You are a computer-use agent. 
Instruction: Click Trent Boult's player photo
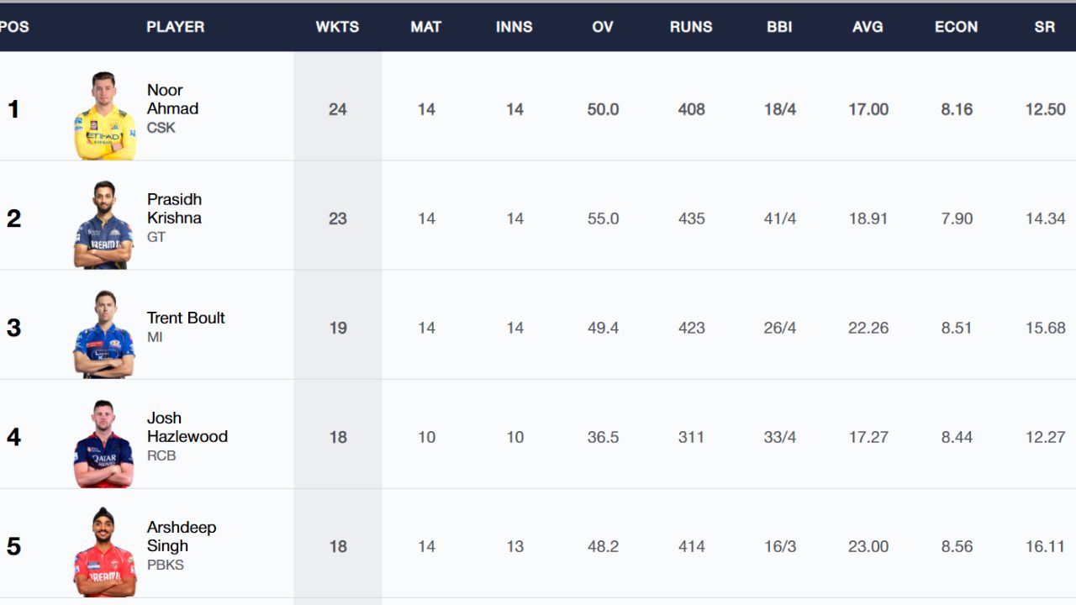click(x=103, y=334)
